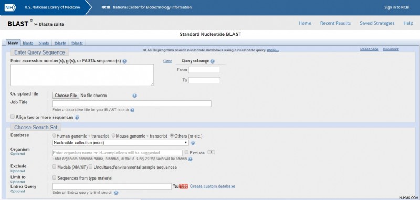Image resolution: width=420 pixels, height=200 pixels.
Task: Click the NIH logo icon
Action: click(x=10, y=7)
